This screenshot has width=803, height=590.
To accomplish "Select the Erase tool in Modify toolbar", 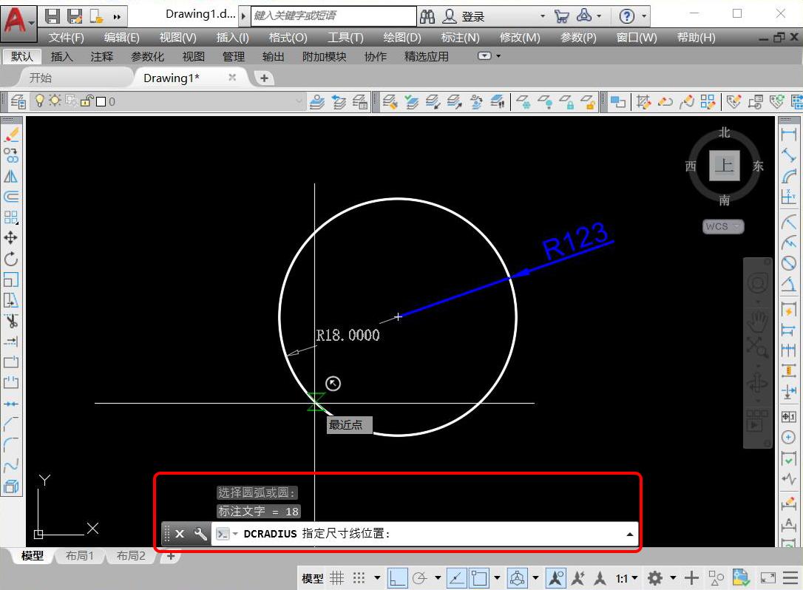I will coord(11,135).
